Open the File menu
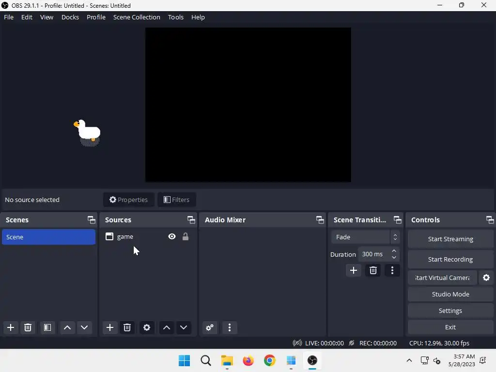This screenshot has width=496, height=372. (x=9, y=17)
